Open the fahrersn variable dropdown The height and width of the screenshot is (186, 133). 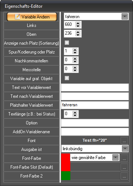pyautogui.click(x=125, y=17)
